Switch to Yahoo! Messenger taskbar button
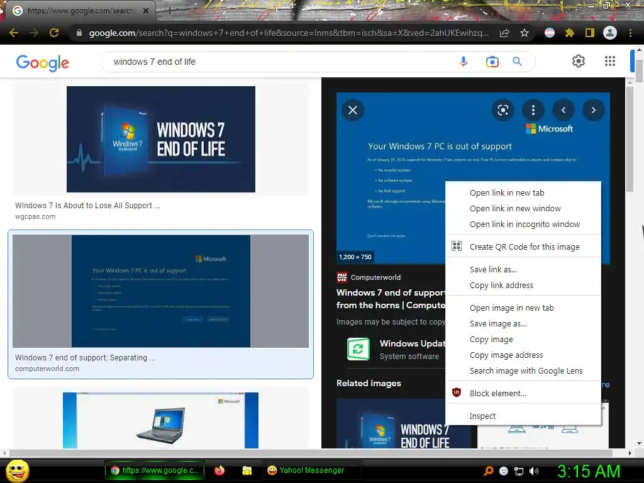 (x=312, y=470)
